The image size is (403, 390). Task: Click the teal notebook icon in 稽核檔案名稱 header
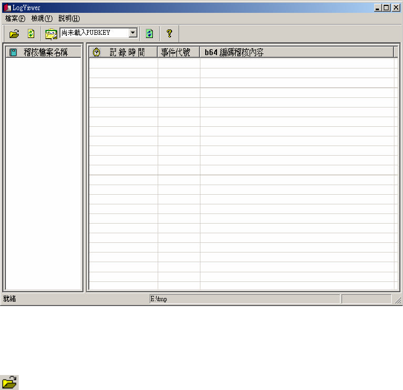point(13,52)
